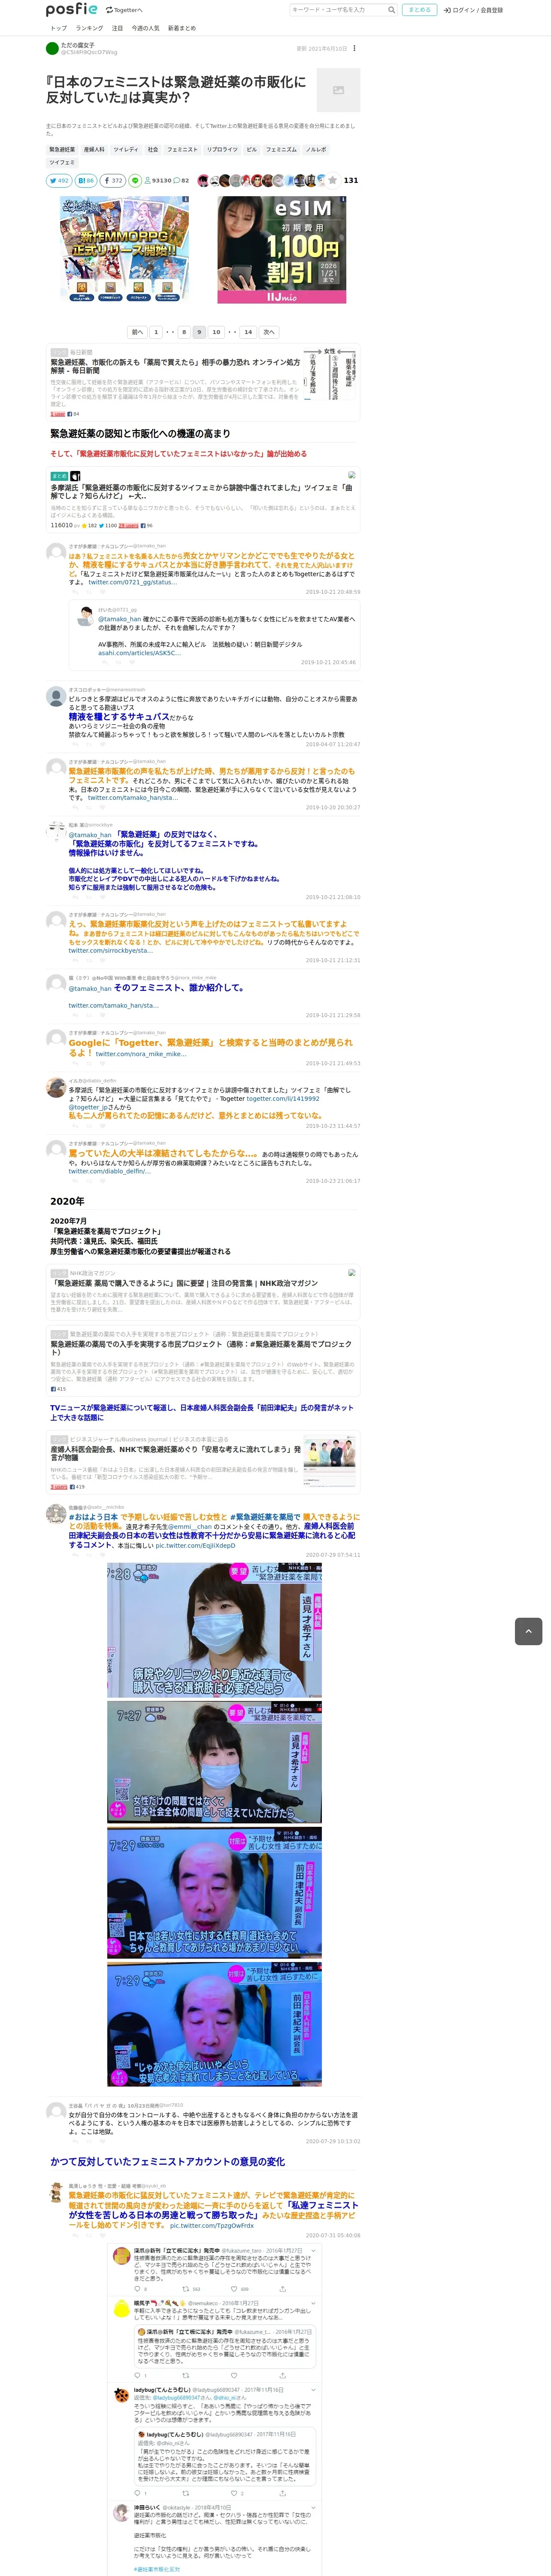Viewport: 551px width, 2576px height.
Task: Share via the Facebook 372 button
Action: [113, 181]
